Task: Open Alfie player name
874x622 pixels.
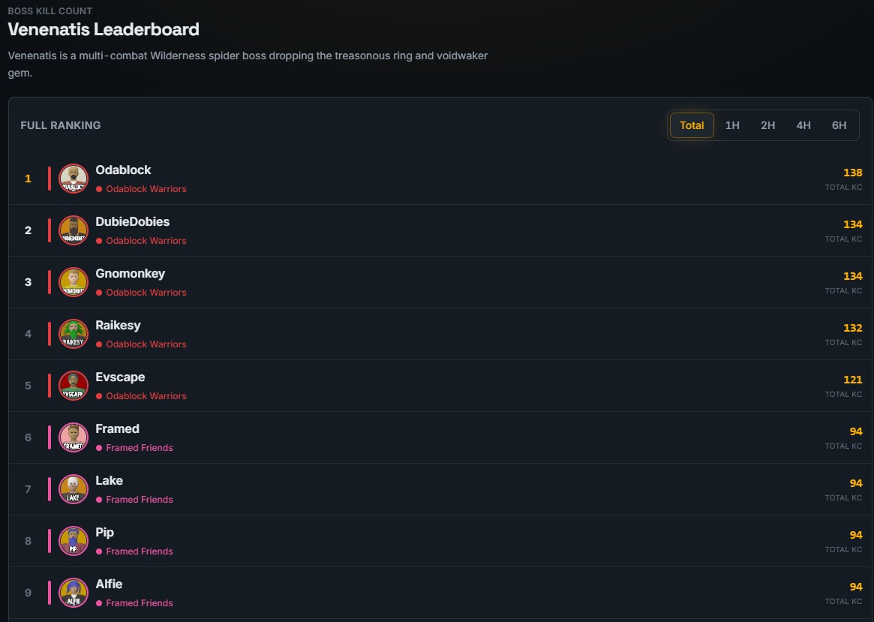Action: pos(109,584)
